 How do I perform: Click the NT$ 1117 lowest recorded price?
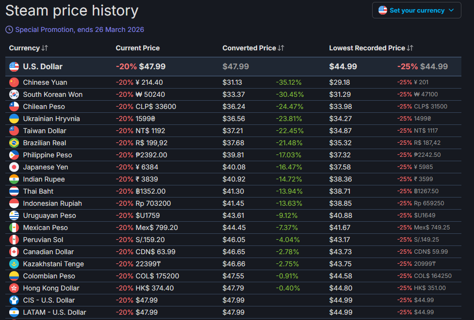(426, 131)
